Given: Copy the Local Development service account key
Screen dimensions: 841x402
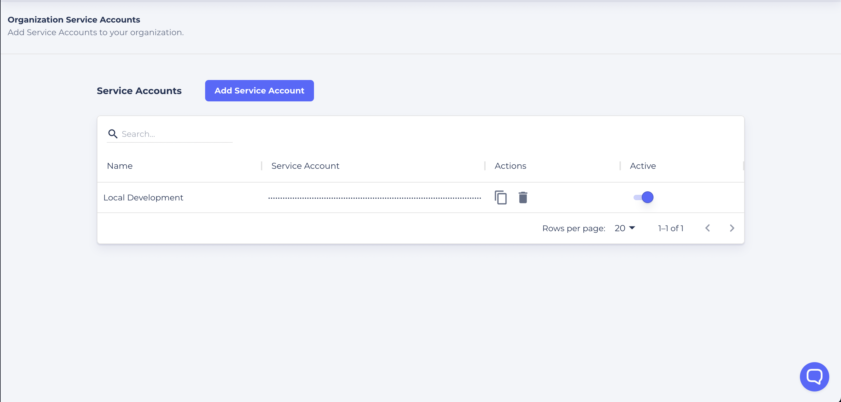Looking at the screenshot, I should tap(501, 197).
